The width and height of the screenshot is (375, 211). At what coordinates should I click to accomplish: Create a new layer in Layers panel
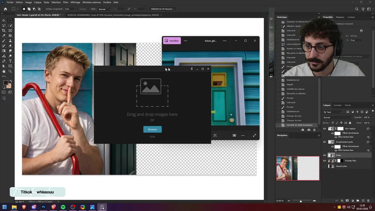pyautogui.click(x=363, y=201)
